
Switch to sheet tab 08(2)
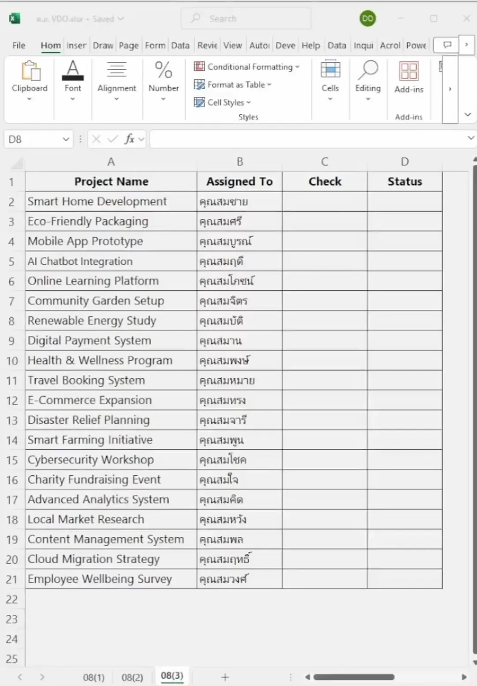point(132,677)
